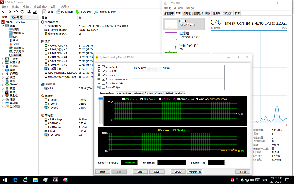Click the Windows Start button
This screenshot has height=184, width=294.
pos(5,180)
